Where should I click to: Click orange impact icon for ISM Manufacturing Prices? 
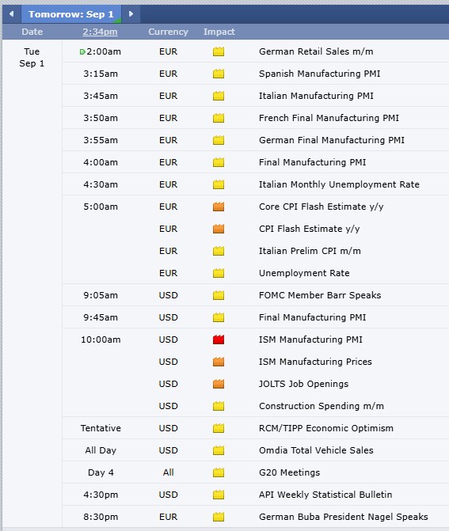click(219, 362)
